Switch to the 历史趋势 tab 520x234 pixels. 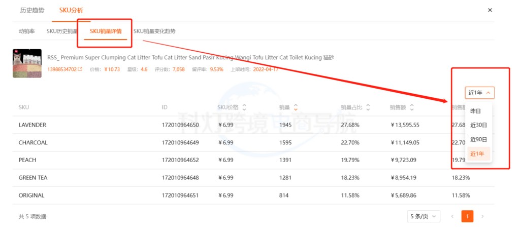[32, 10]
